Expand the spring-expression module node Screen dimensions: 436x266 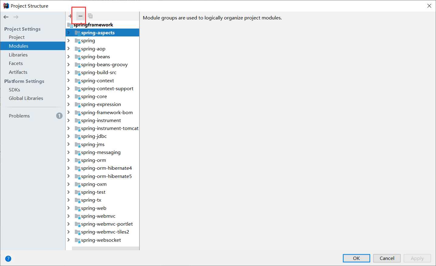(69, 104)
